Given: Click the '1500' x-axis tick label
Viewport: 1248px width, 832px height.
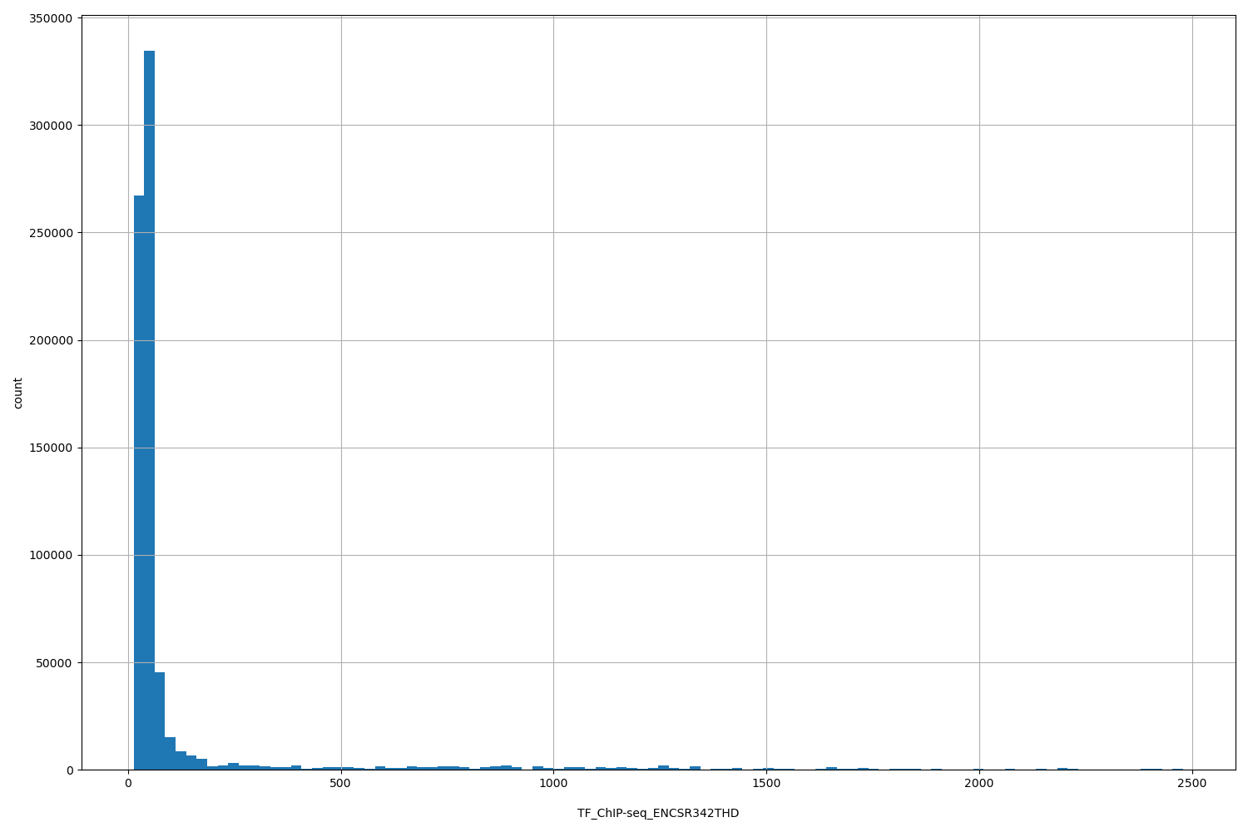Looking at the screenshot, I should 767,784.
